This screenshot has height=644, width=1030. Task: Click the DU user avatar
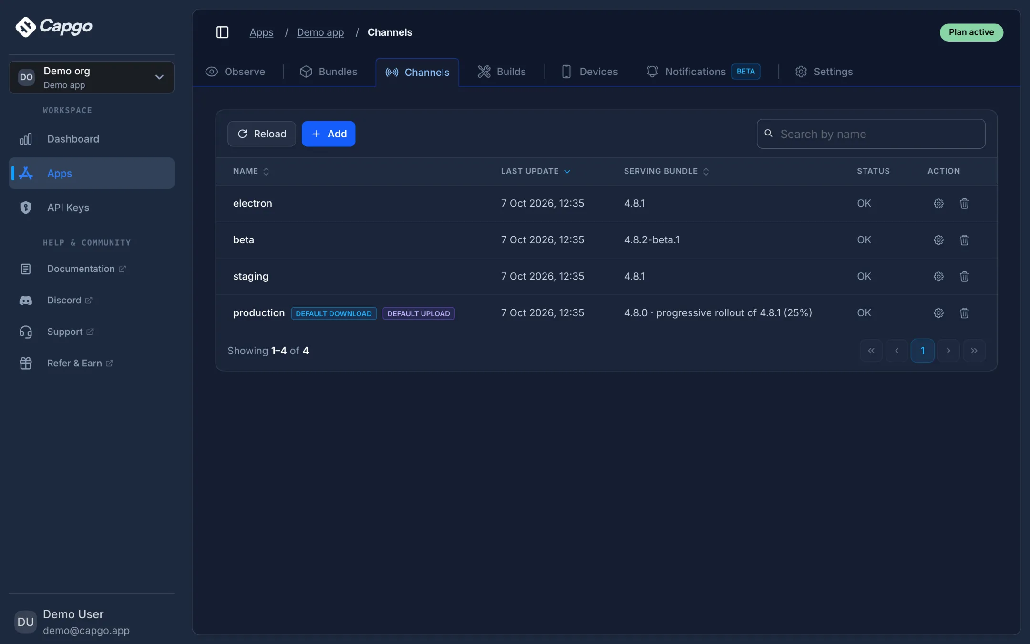(25, 622)
